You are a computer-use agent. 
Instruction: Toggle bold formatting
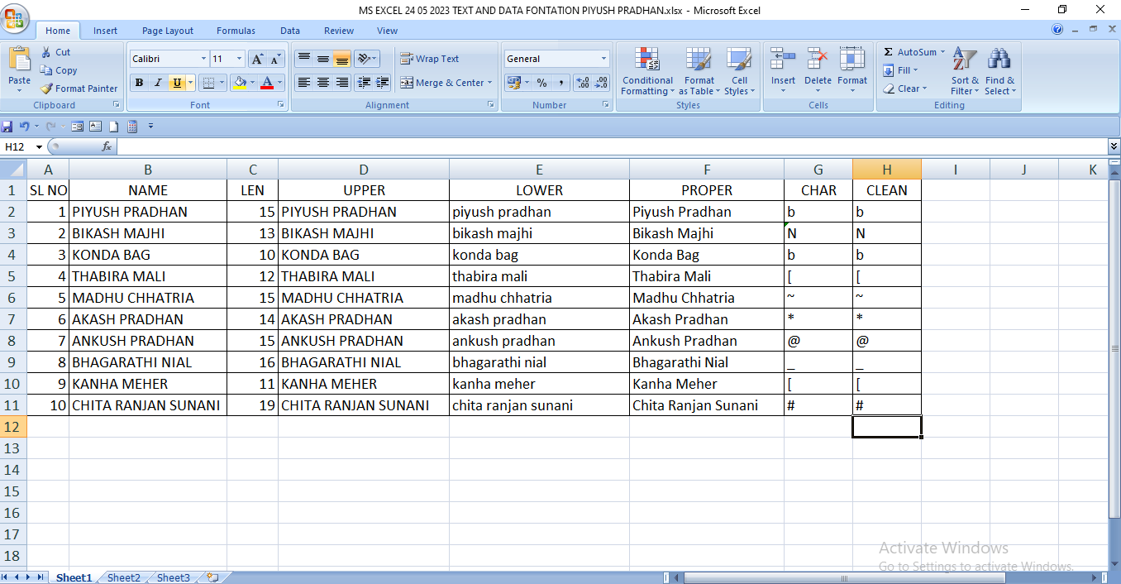(x=139, y=83)
